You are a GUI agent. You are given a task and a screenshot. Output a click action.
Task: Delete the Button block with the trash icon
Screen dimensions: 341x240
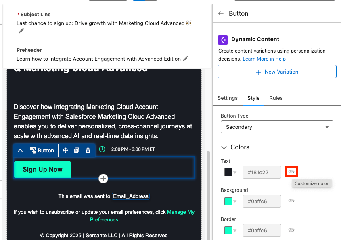[x=88, y=150]
